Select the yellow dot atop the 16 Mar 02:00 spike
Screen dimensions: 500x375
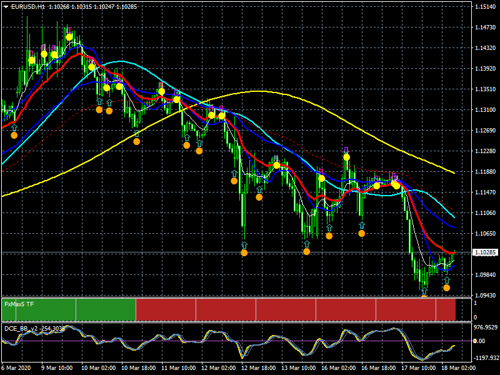[347, 157]
